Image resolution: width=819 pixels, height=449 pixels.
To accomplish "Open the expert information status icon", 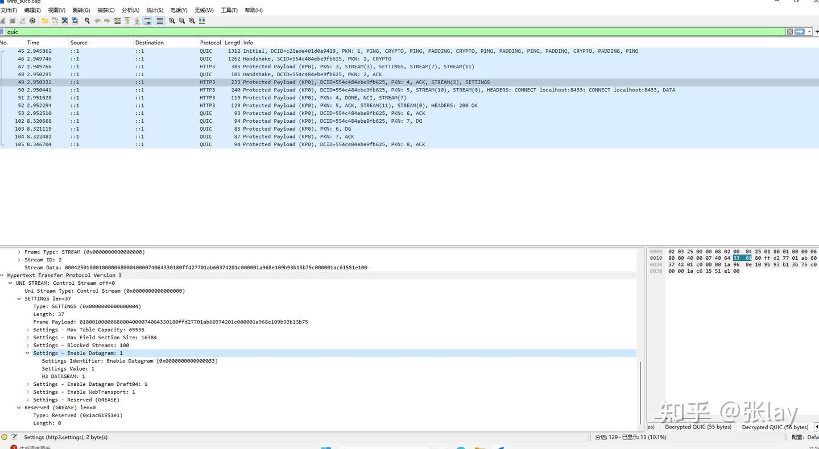I will click(5, 437).
